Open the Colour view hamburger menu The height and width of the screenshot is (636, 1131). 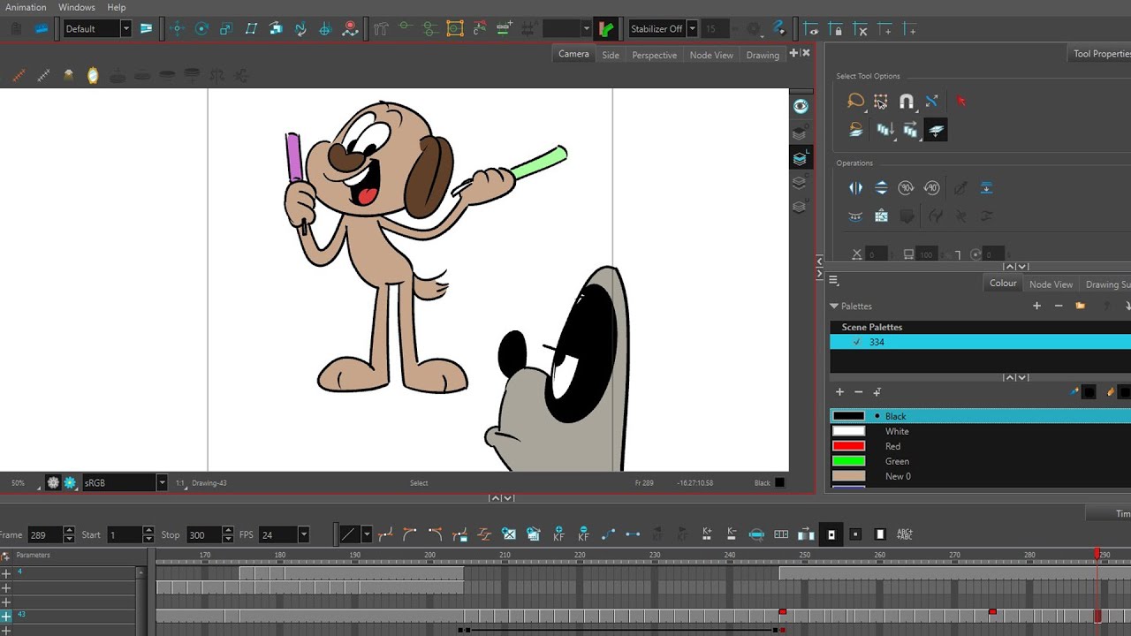tap(833, 281)
